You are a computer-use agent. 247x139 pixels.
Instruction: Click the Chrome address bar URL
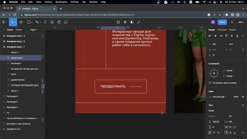[x=79, y=15]
